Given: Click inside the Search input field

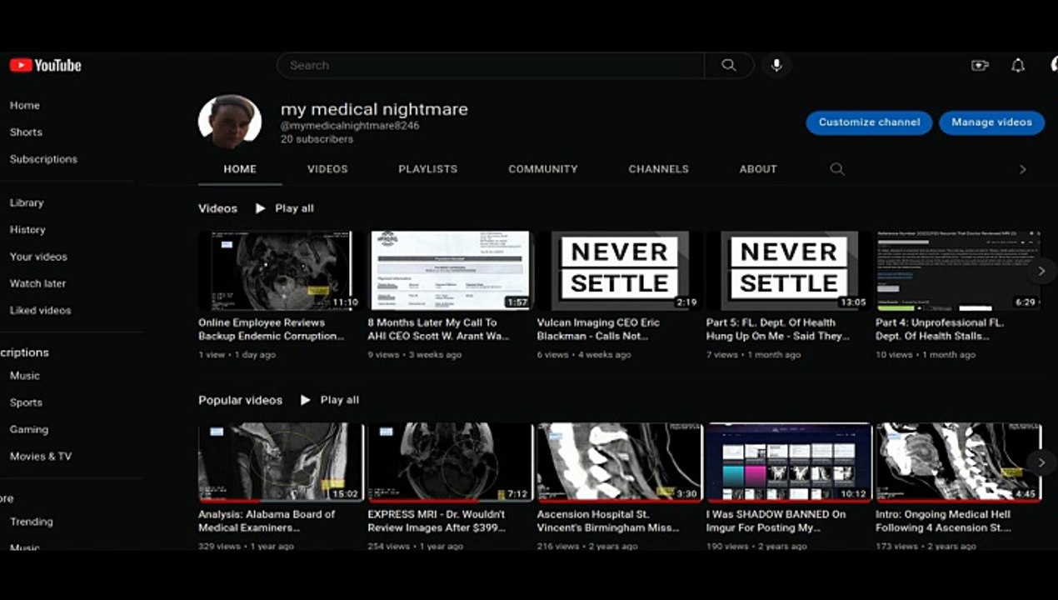Looking at the screenshot, I should (x=491, y=65).
